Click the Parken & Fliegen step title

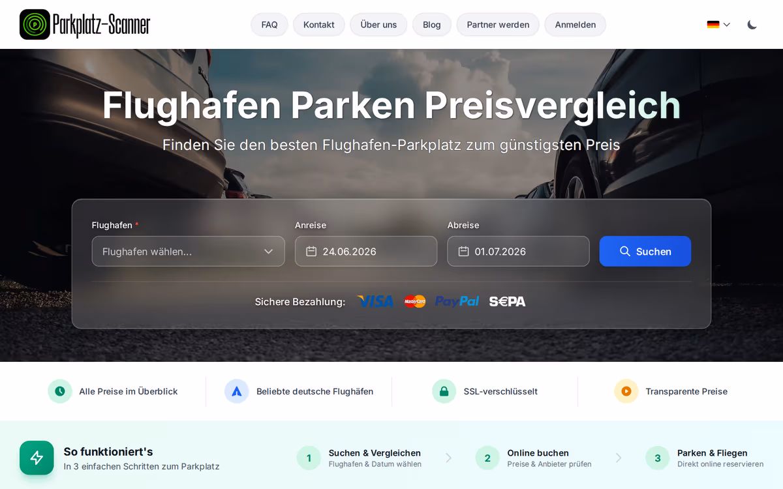[713, 452]
